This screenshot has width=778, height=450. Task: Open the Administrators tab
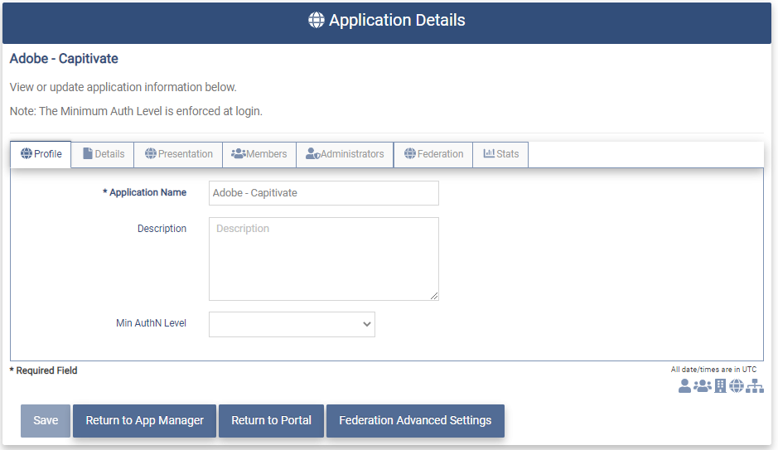(x=346, y=154)
